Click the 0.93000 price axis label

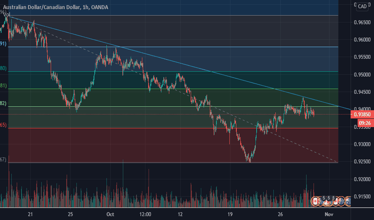pyautogui.click(x=362, y=144)
